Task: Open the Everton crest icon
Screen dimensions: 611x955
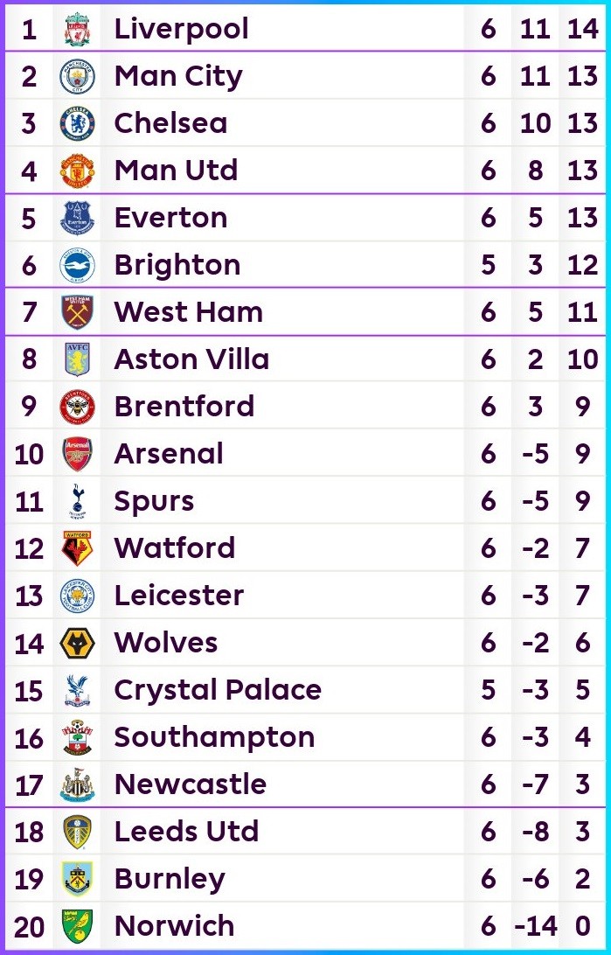Action: coord(77,218)
